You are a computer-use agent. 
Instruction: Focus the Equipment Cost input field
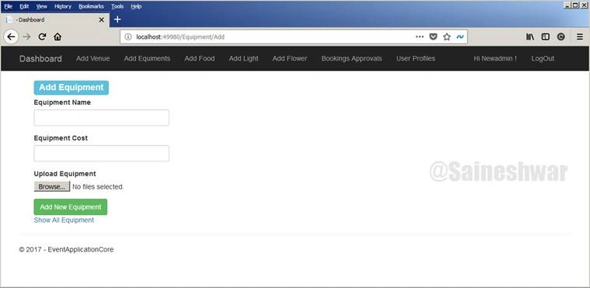click(x=102, y=154)
